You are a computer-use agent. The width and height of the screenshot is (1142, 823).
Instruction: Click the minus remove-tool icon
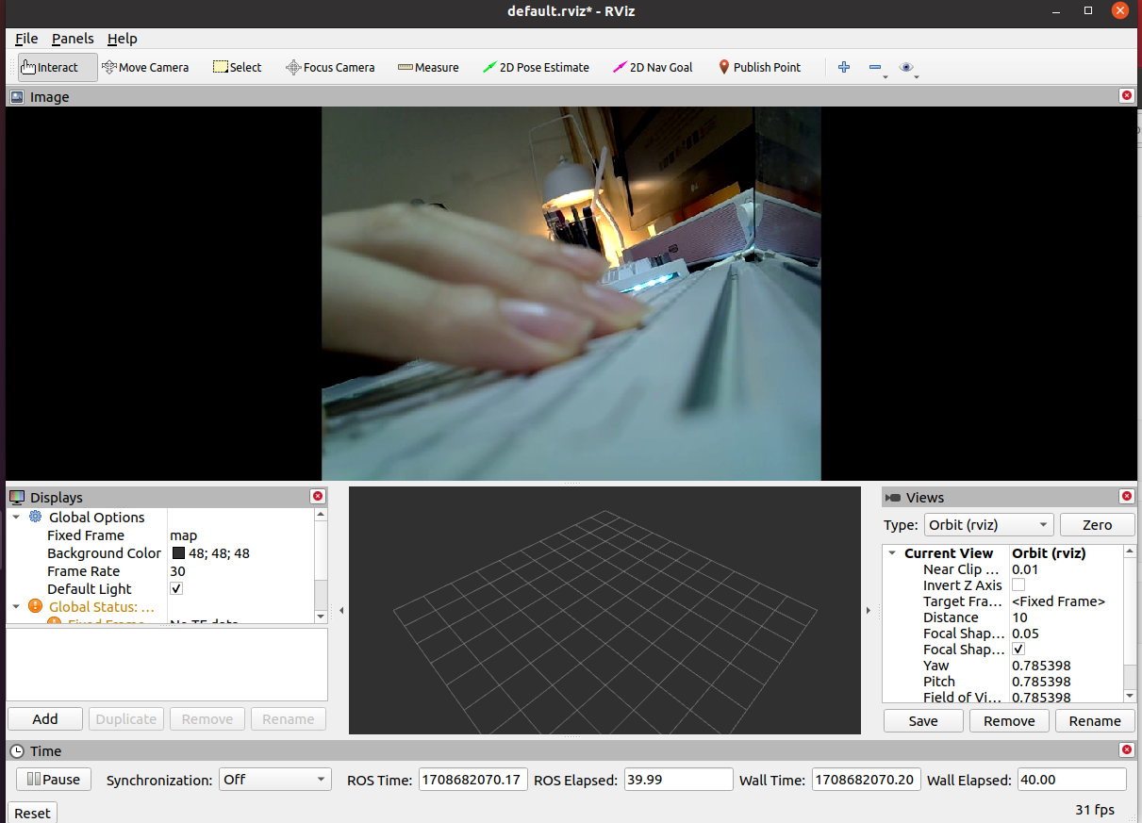875,67
